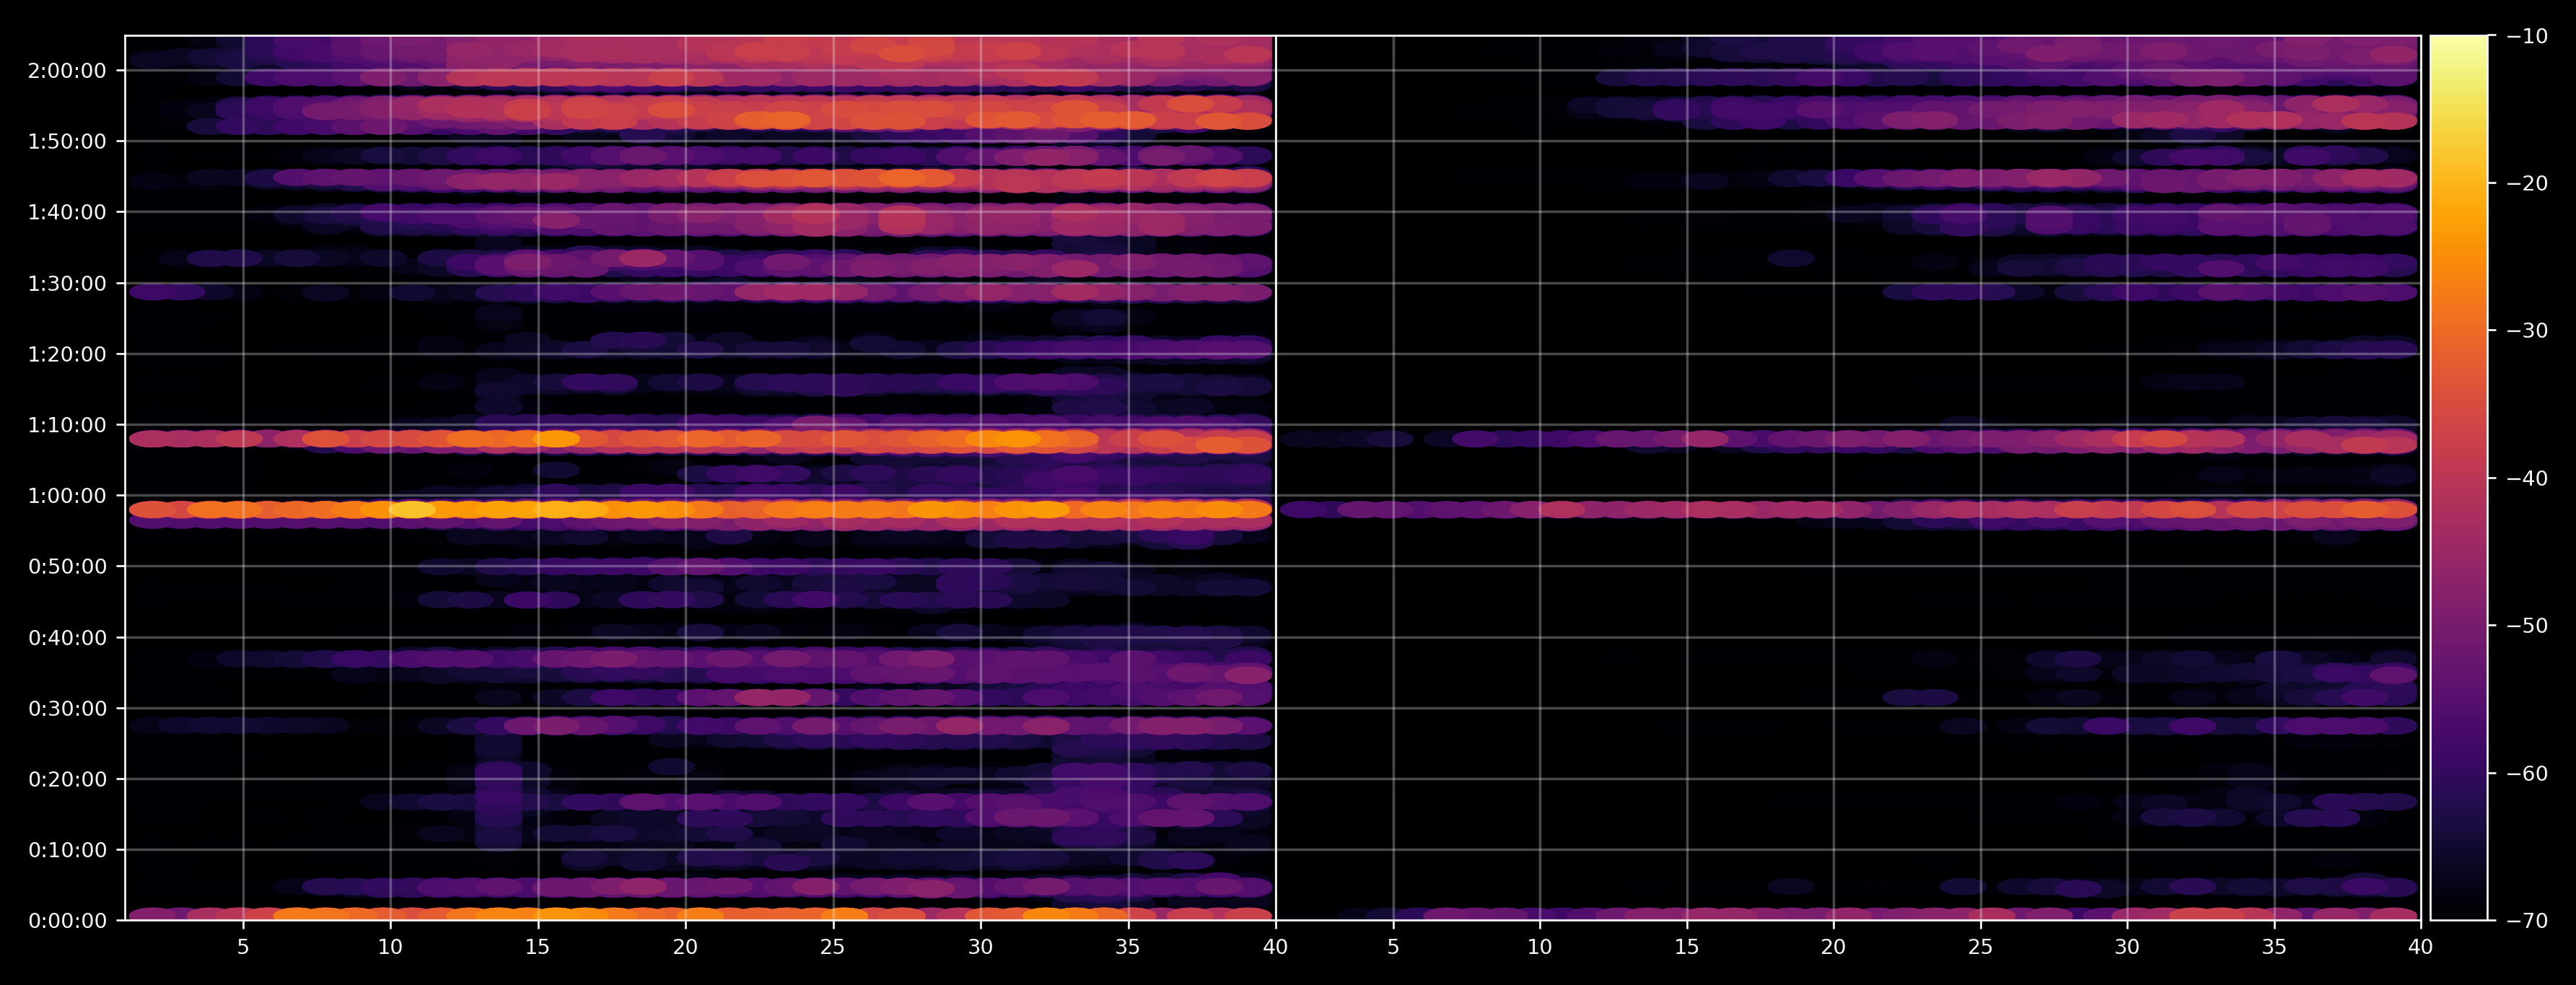
Task: Select the 0:30:00 time axis label
Action: [x=67, y=709]
